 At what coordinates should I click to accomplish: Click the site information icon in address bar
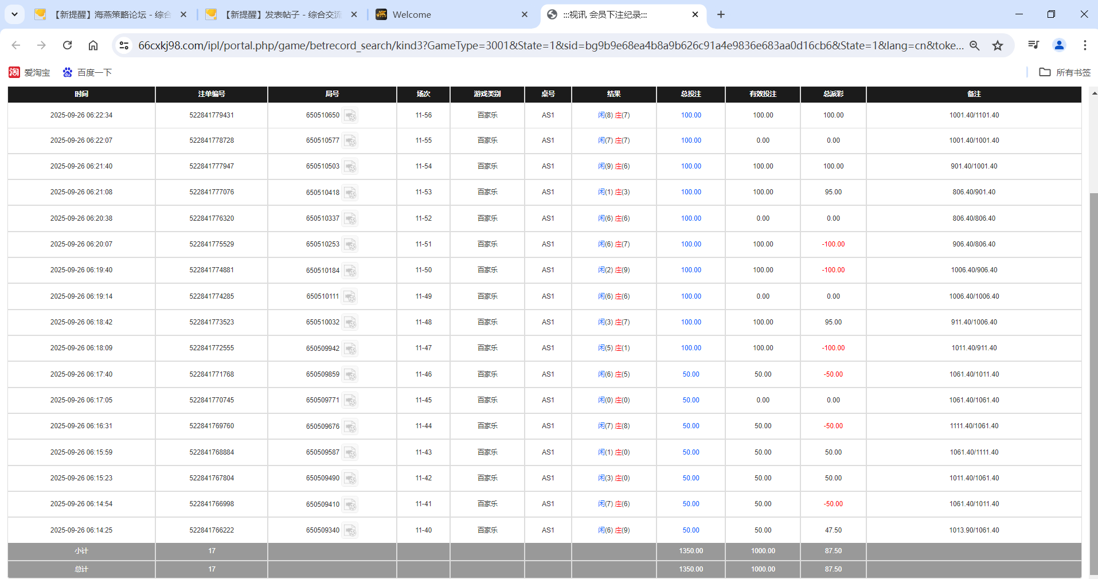[x=124, y=45]
